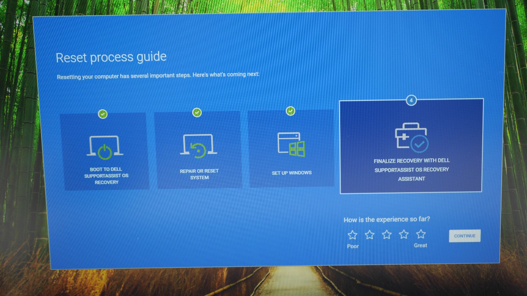
Task: Rate the experience two stars
Action: point(370,234)
